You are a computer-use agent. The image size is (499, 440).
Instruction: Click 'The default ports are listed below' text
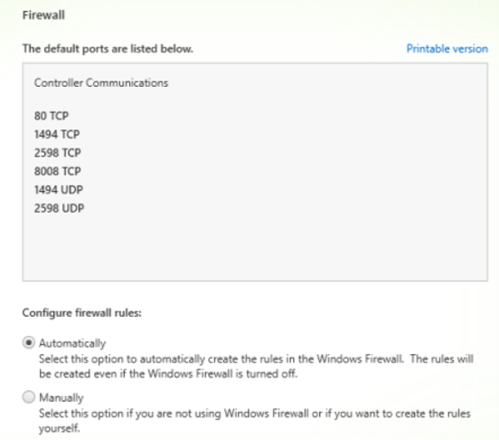[x=108, y=49]
